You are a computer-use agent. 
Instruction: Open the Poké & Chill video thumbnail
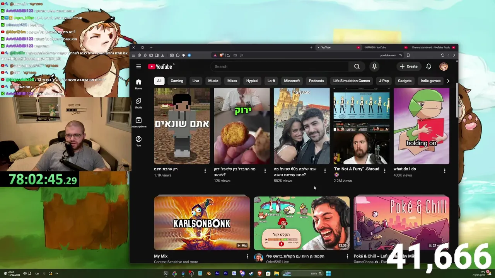401,223
